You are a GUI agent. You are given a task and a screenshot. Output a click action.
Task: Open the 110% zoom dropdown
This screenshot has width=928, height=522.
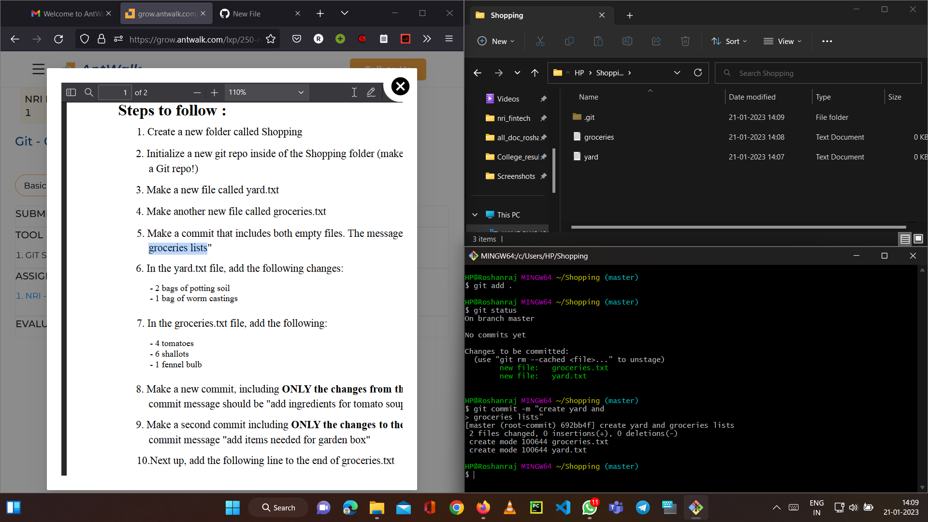pos(266,92)
